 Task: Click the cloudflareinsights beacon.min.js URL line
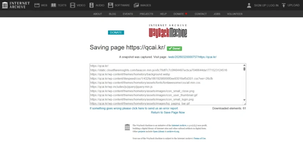tap(159, 70)
